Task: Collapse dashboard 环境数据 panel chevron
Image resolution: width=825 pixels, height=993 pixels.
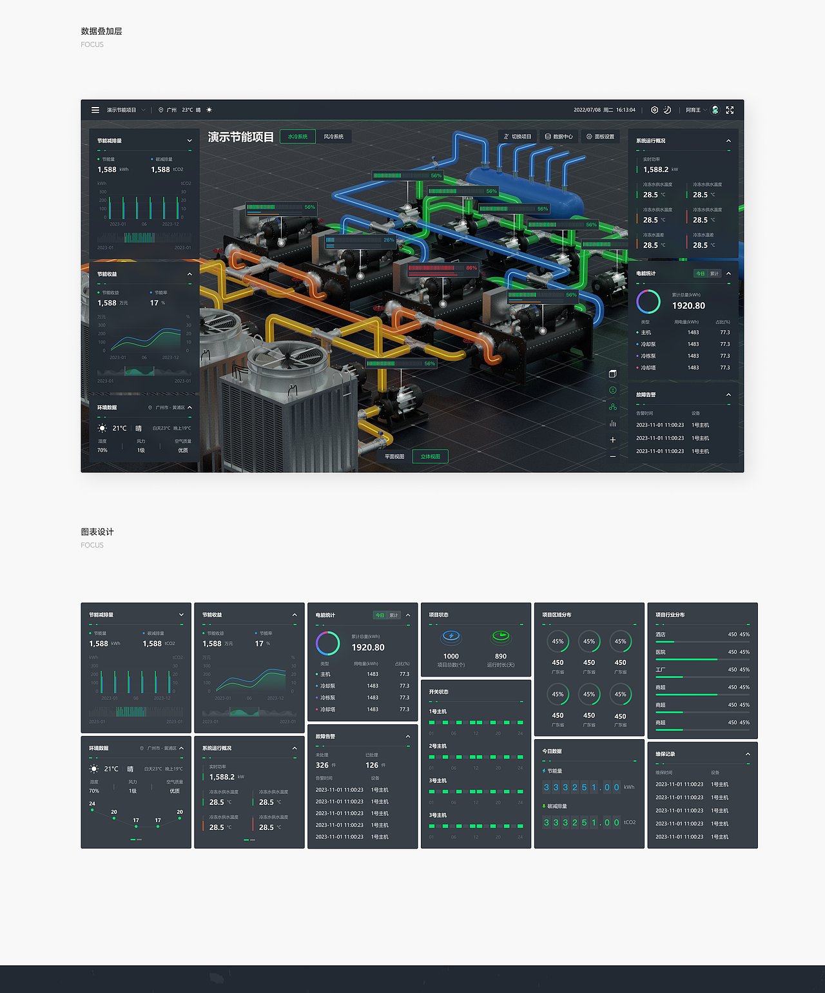Action: [189, 407]
